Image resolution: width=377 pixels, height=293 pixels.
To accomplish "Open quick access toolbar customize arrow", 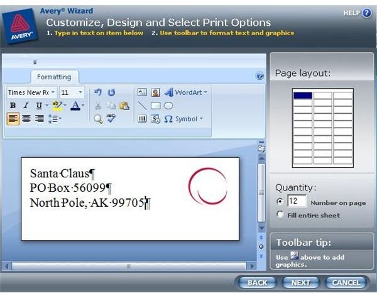I will [35, 62].
